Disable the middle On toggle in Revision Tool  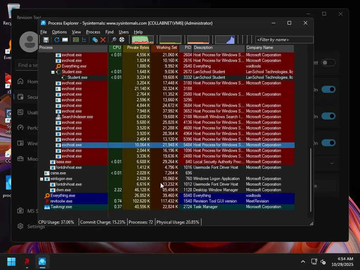[x=328, y=116]
